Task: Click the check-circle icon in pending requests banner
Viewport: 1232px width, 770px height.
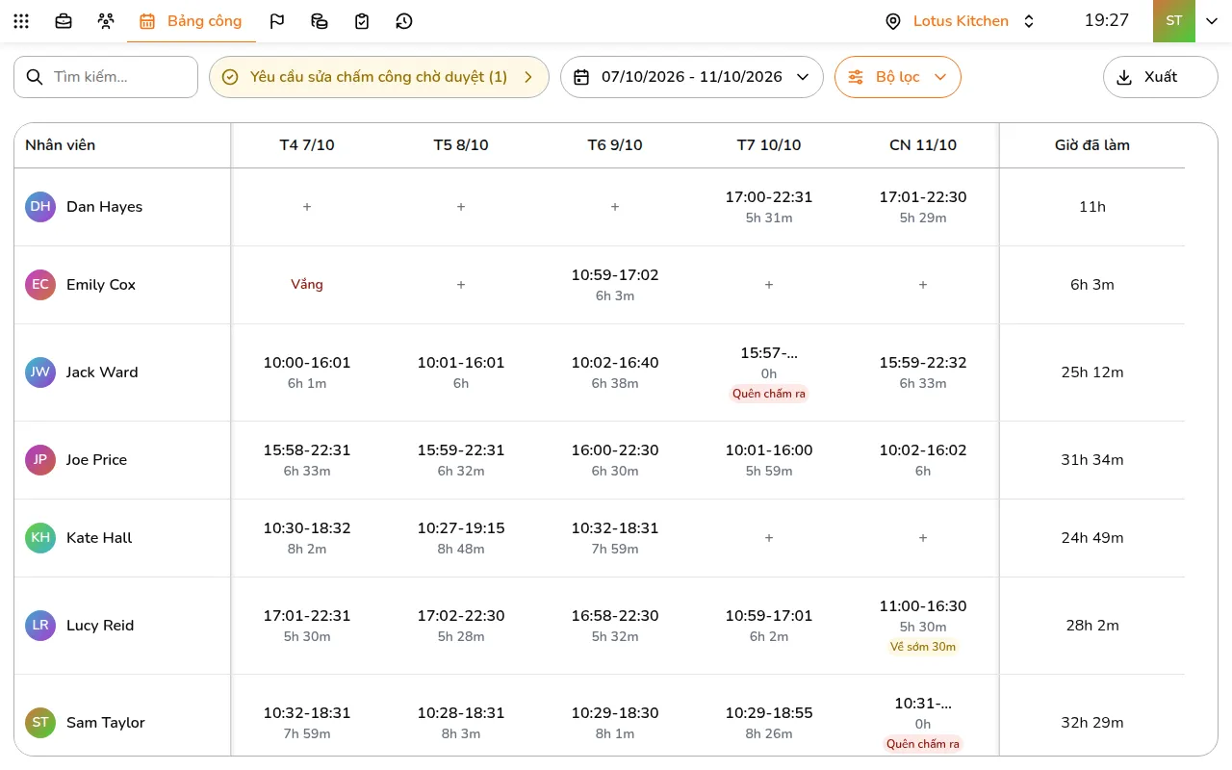Action: tap(230, 77)
